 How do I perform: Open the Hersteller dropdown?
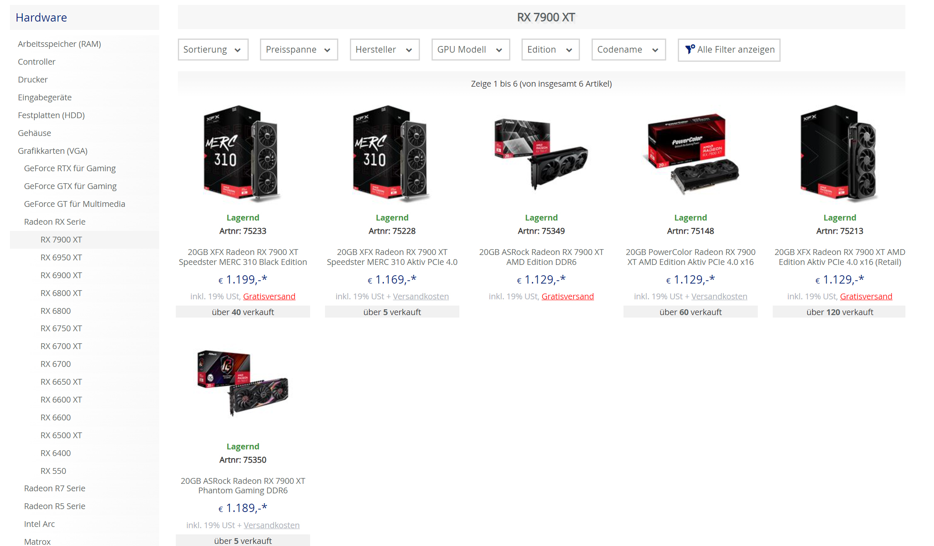click(x=385, y=49)
